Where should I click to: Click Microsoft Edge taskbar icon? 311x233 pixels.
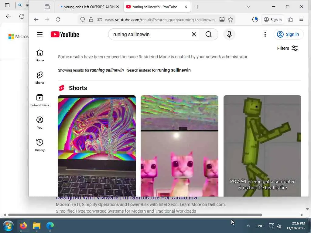click(50, 226)
